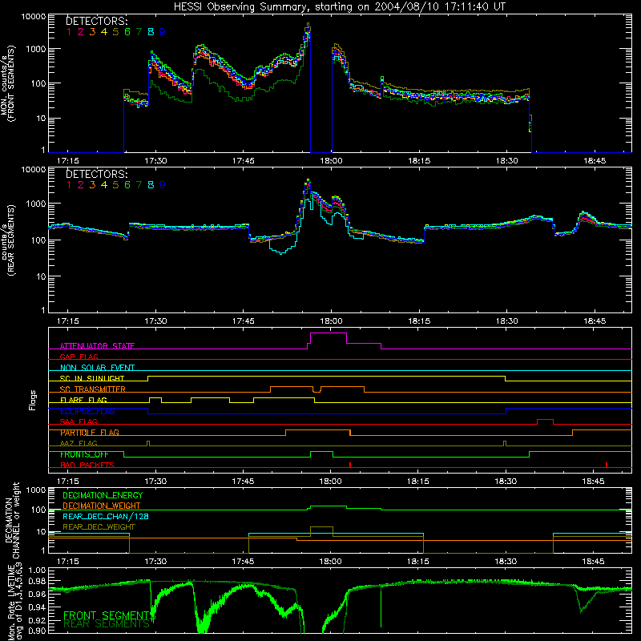The image size is (641, 641).
Task: Pick detector 9 in rear segments legend
Action: coord(163,185)
